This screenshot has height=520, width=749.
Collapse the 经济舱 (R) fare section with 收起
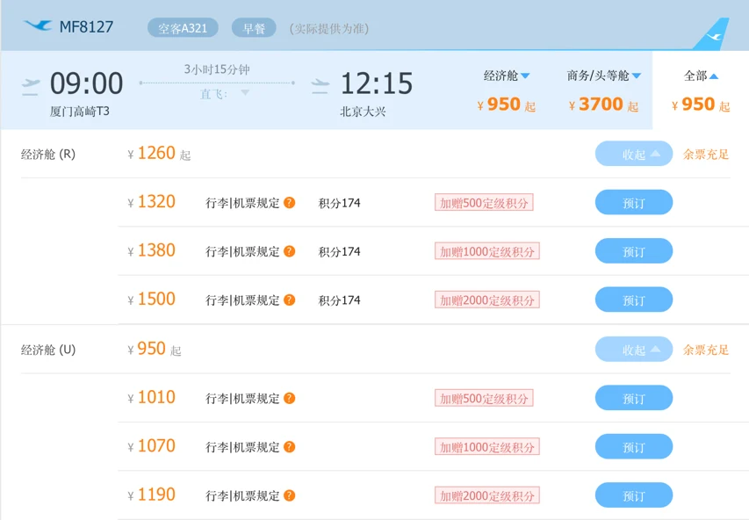pos(633,154)
